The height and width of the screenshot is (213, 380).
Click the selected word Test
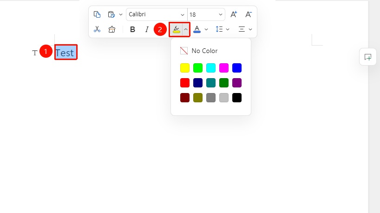coord(65,53)
